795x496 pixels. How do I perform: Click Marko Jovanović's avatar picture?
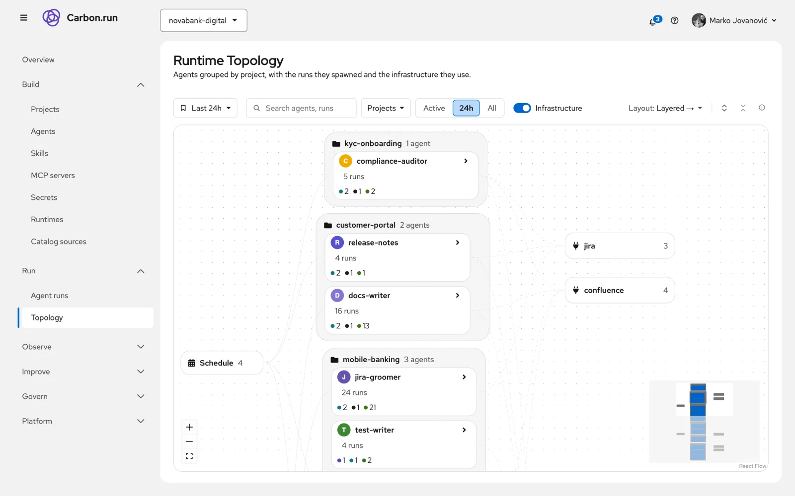coord(699,20)
